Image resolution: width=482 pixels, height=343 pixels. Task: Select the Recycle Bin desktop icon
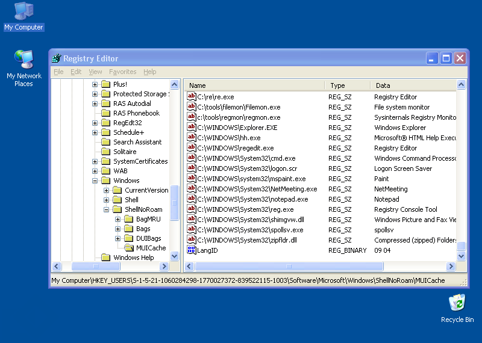click(457, 308)
